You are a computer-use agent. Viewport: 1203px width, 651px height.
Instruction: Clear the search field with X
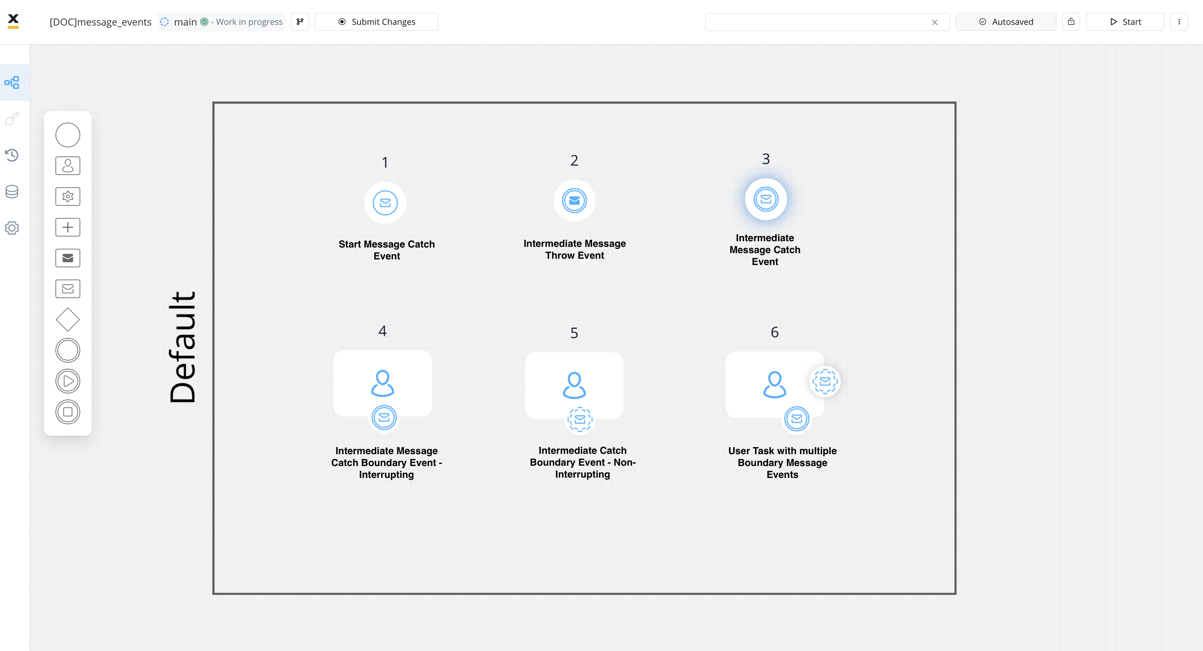[x=934, y=22]
